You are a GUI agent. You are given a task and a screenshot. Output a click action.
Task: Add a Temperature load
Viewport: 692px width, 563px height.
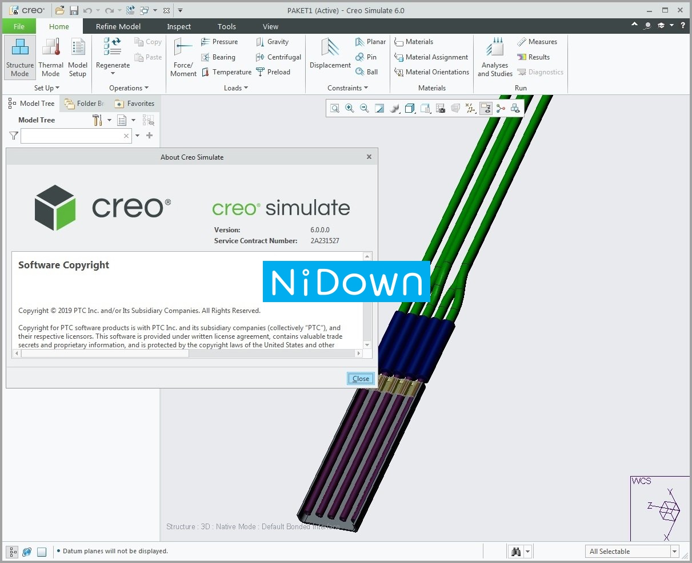pyautogui.click(x=226, y=72)
